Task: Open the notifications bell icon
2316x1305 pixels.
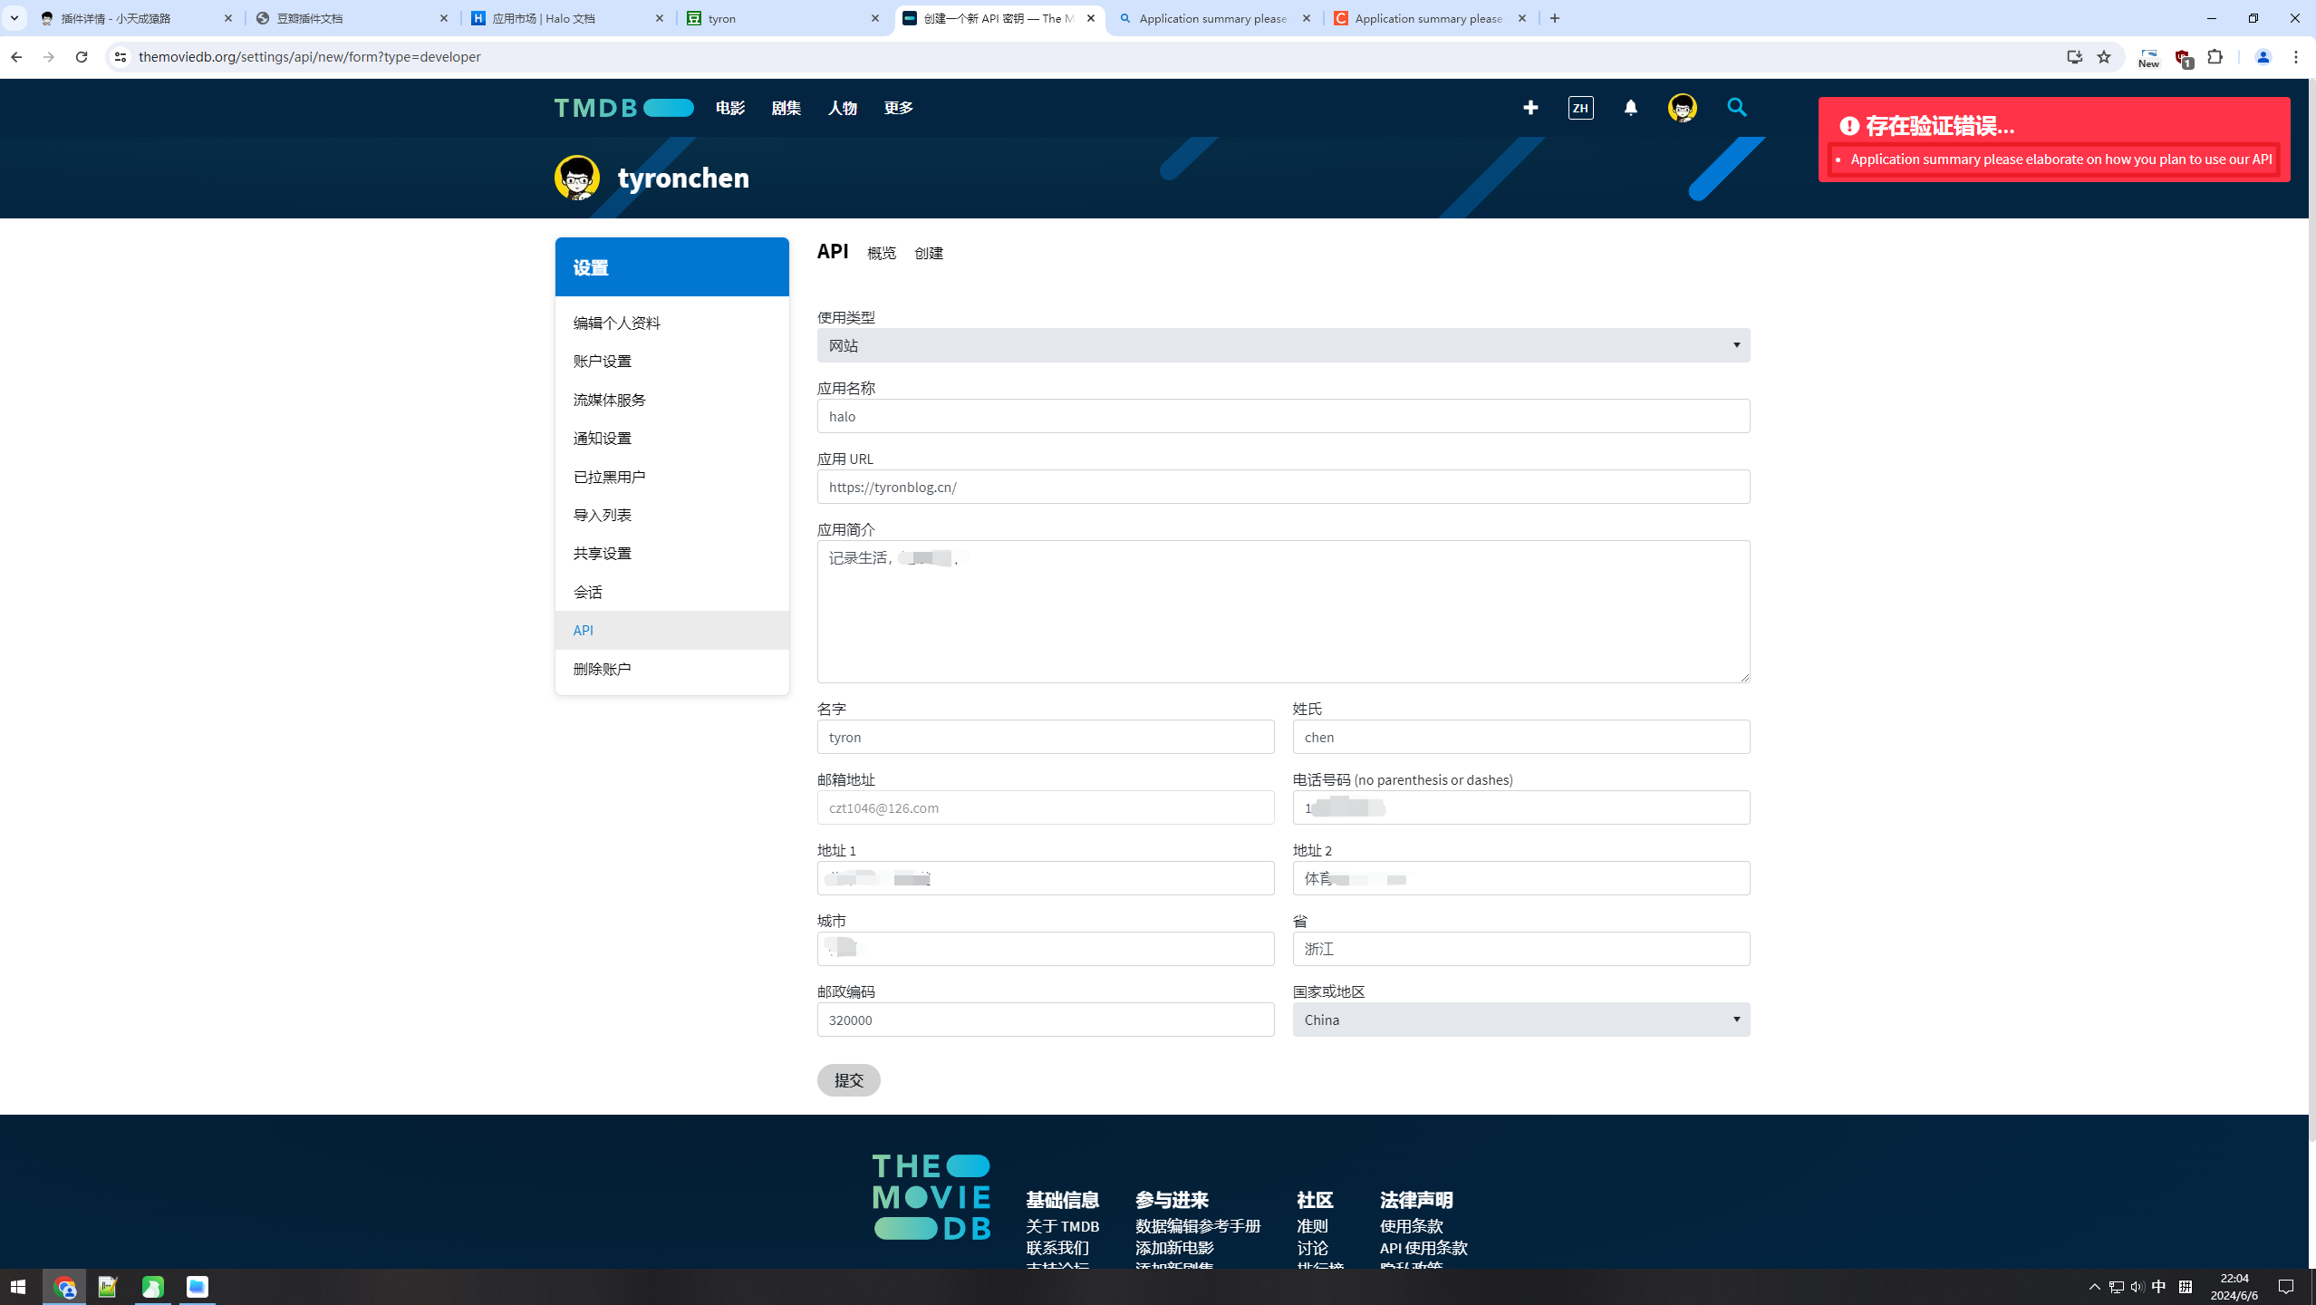Action: (1630, 108)
